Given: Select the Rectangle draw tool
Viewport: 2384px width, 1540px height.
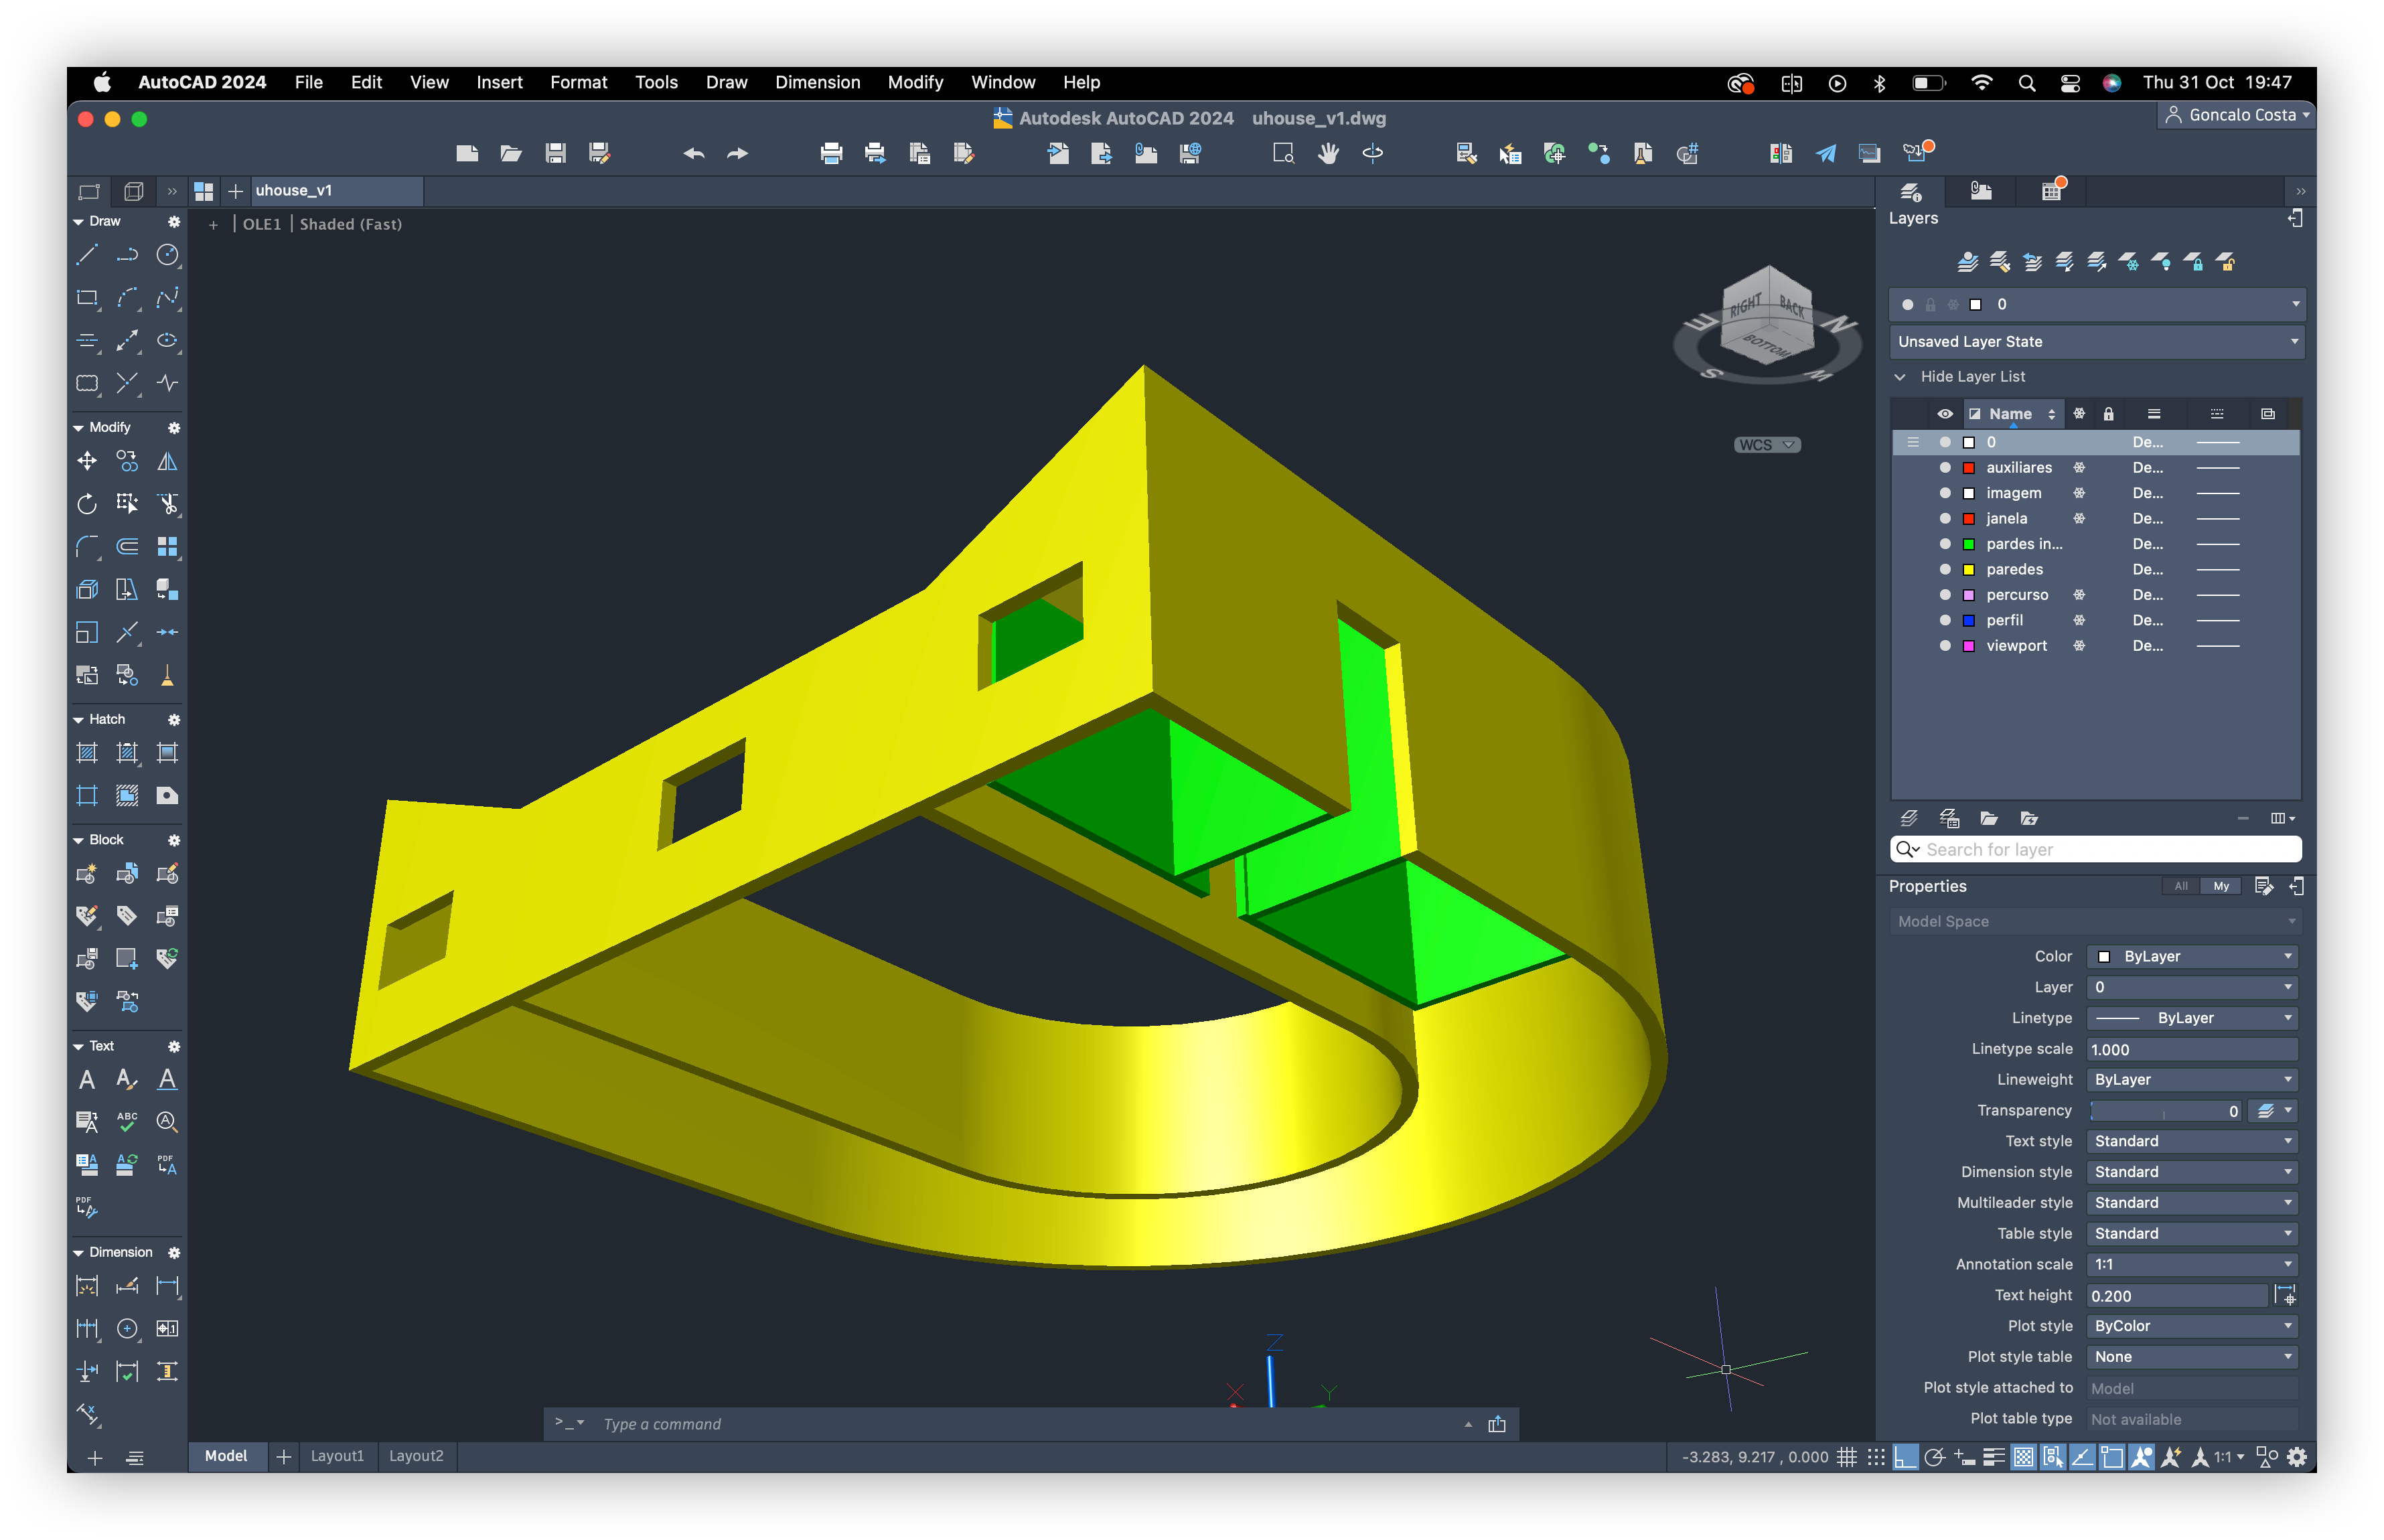Looking at the screenshot, I should point(87,298).
